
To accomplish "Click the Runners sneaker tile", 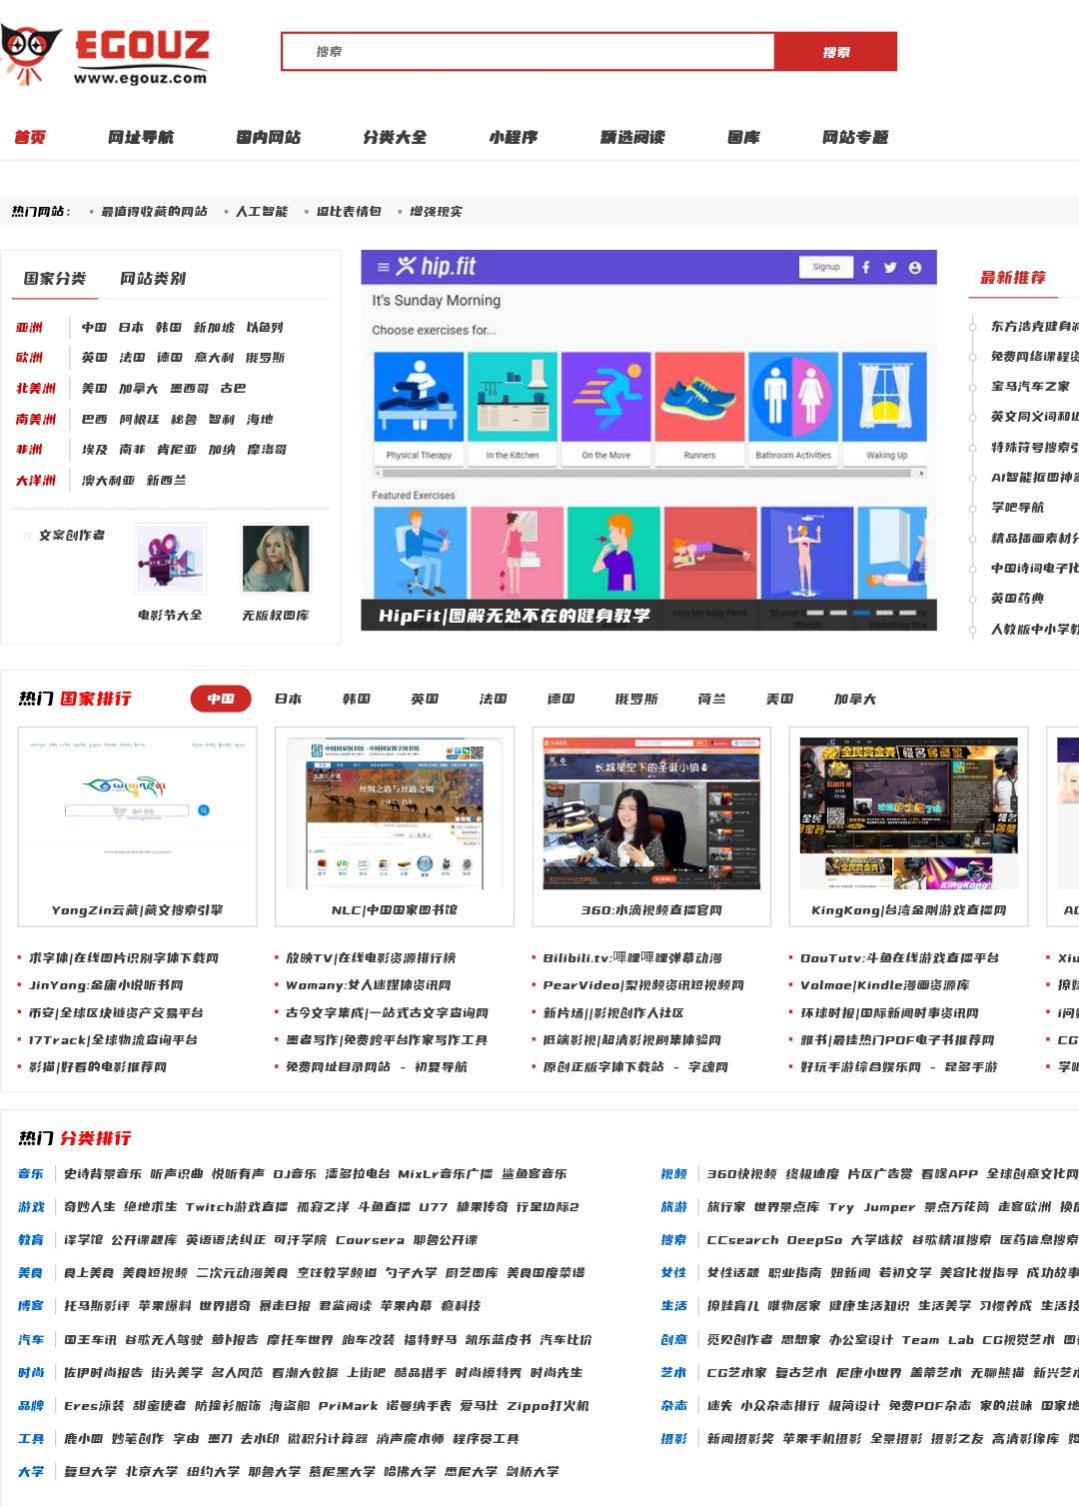I will coord(699,408).
